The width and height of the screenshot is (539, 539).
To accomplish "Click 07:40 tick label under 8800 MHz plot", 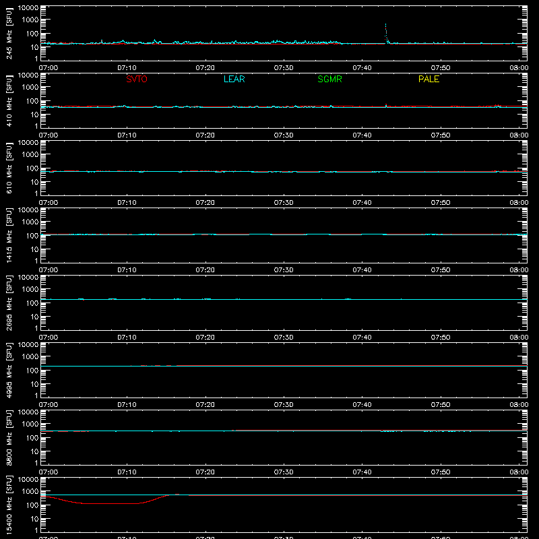I will (x=362, y=472).
